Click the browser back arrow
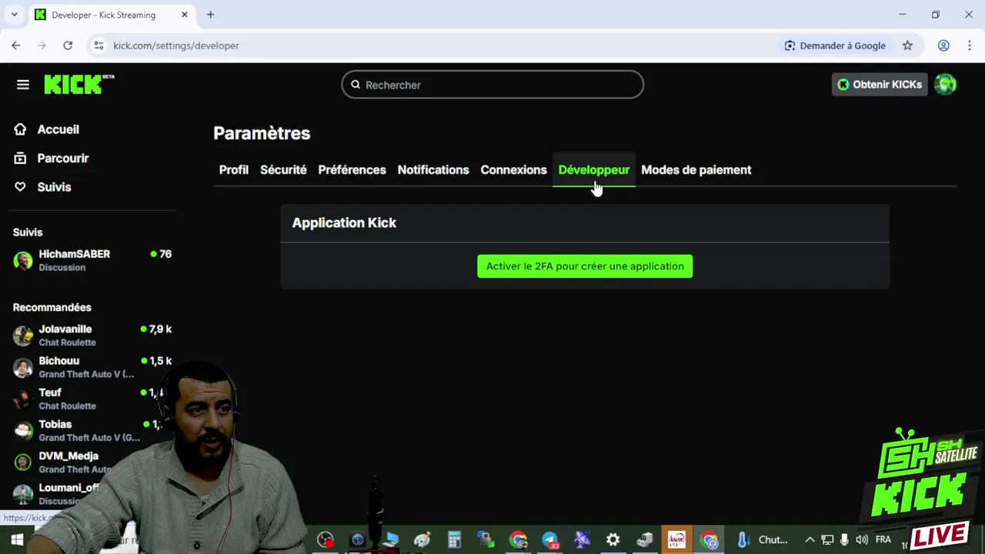The width and height of the screenshot is (985, 554). 16,45
